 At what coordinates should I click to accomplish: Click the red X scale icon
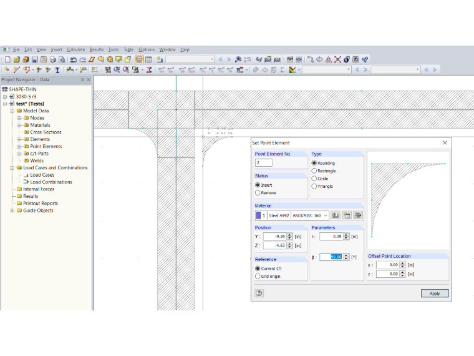pyautogui.click(x=337, y=59)
